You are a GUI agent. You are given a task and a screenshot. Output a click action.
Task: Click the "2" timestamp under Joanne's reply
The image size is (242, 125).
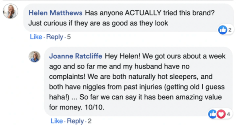[89, 121]
